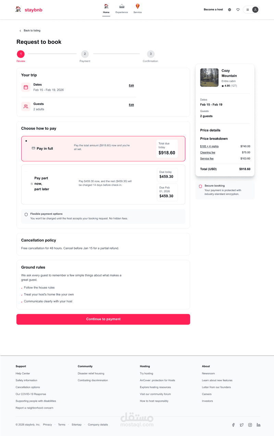This screenshot has width=274, height=436.
Task: Click the staybnb house logo icon
Action: (x=18, y=9)
